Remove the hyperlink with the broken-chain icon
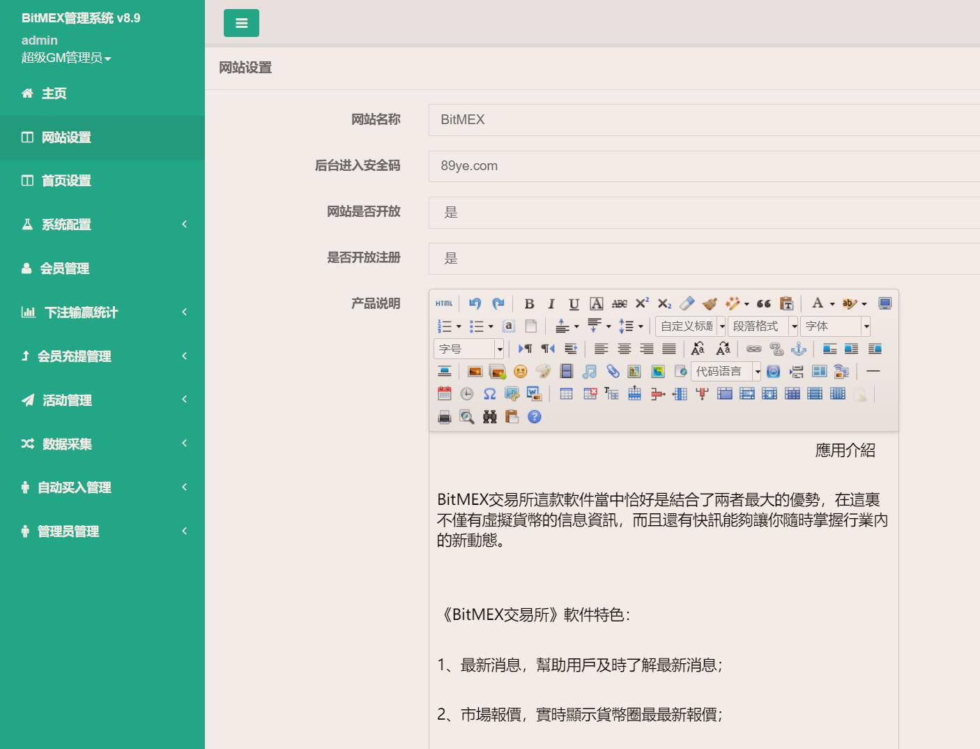 776,349
